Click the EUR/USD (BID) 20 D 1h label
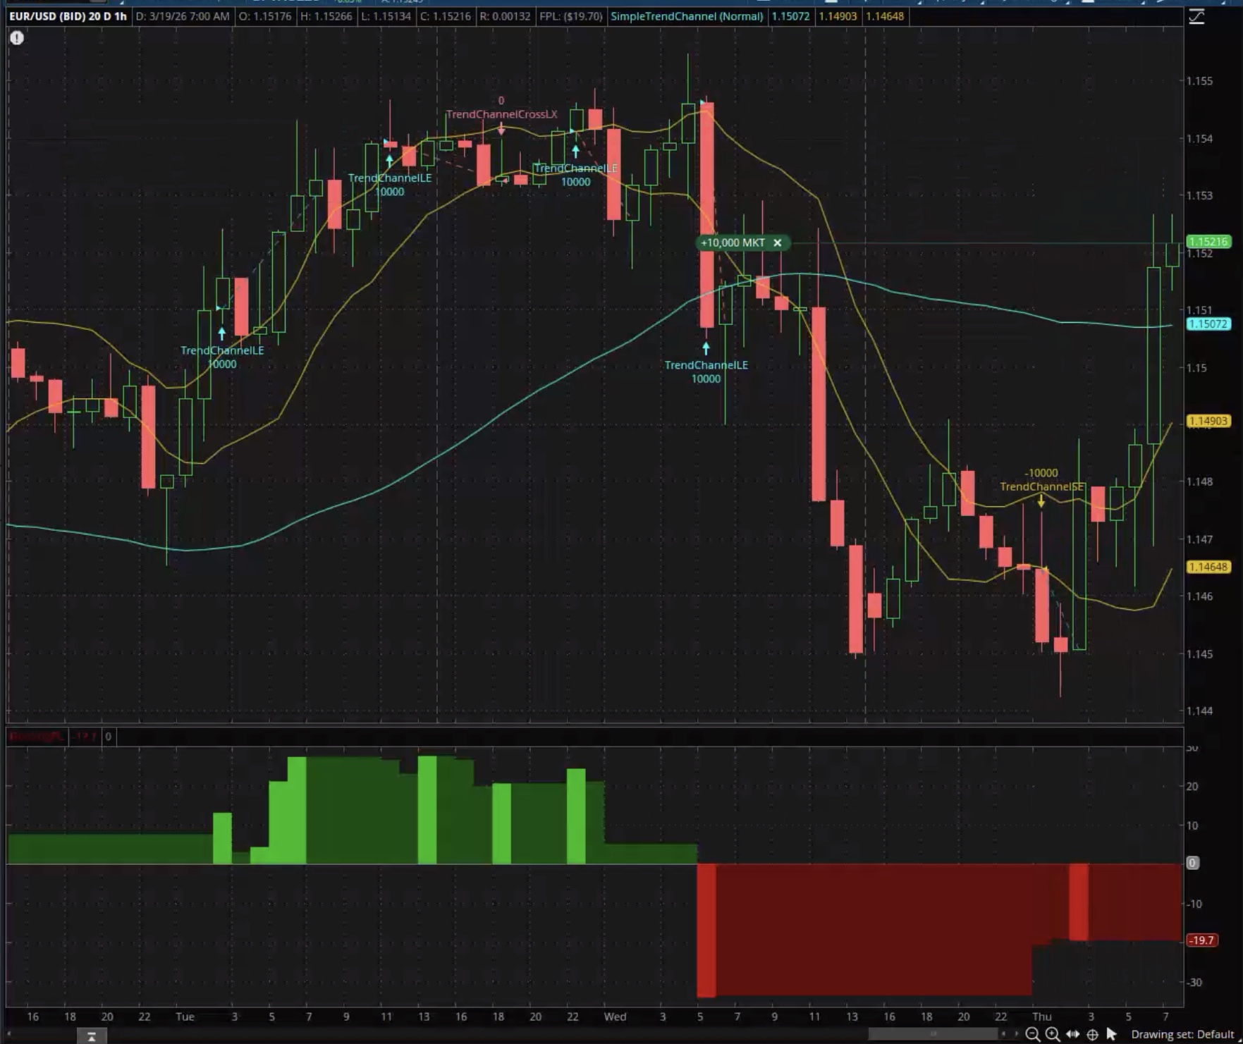Image resolution: width=1243 pixels, height=1044 pixels. pyautogui.click(x=68, y=16)
